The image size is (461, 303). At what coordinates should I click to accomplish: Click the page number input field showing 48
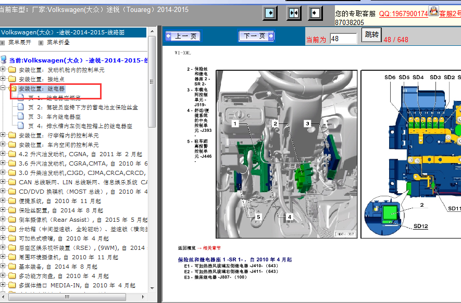coord(343,39)
